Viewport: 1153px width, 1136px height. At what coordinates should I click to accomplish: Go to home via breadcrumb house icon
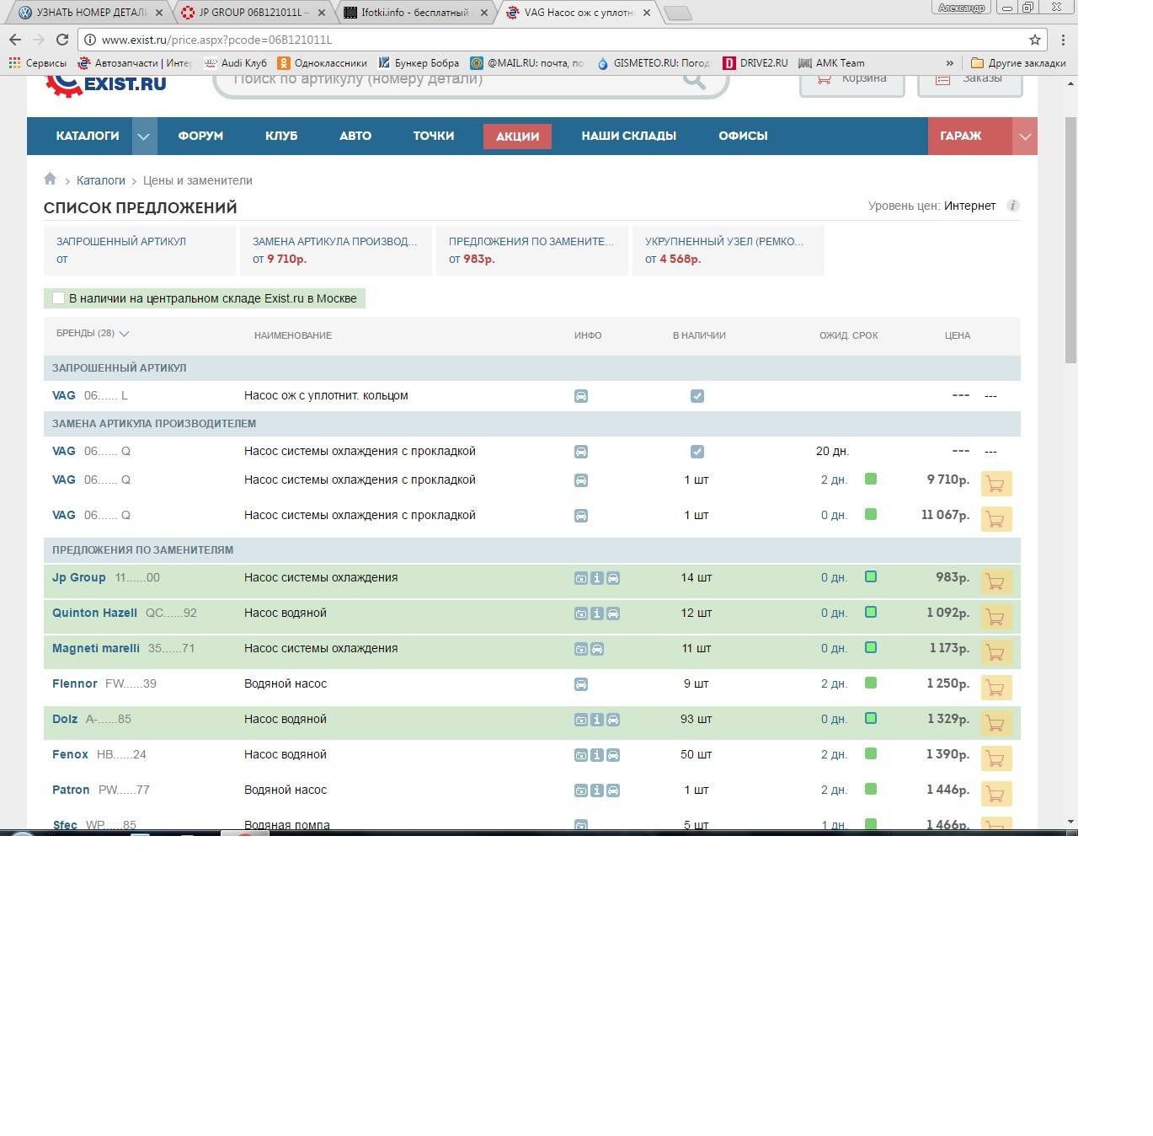point(51,179)
